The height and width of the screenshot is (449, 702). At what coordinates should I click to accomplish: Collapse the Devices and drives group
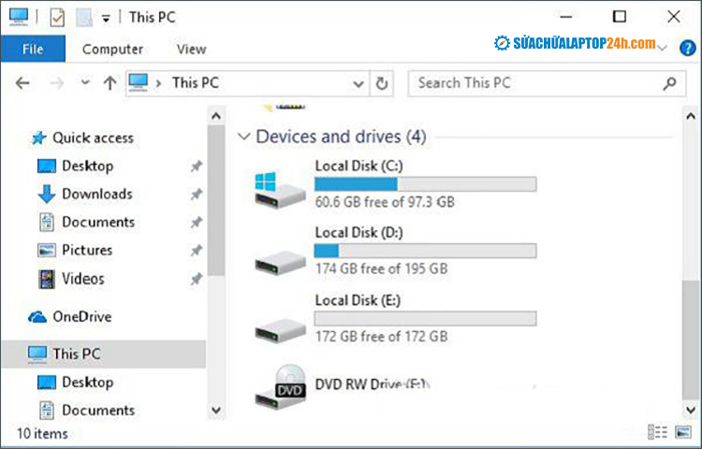243,137
